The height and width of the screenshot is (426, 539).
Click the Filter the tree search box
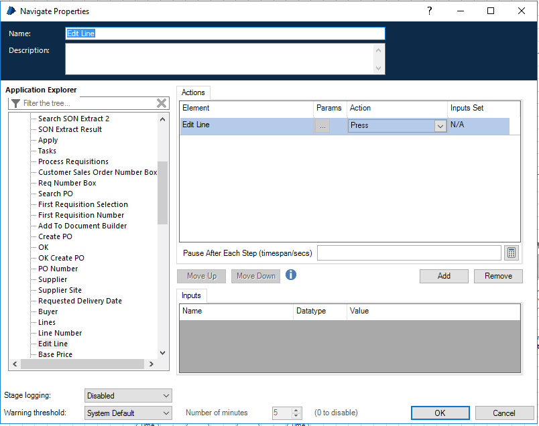(87, 103)
